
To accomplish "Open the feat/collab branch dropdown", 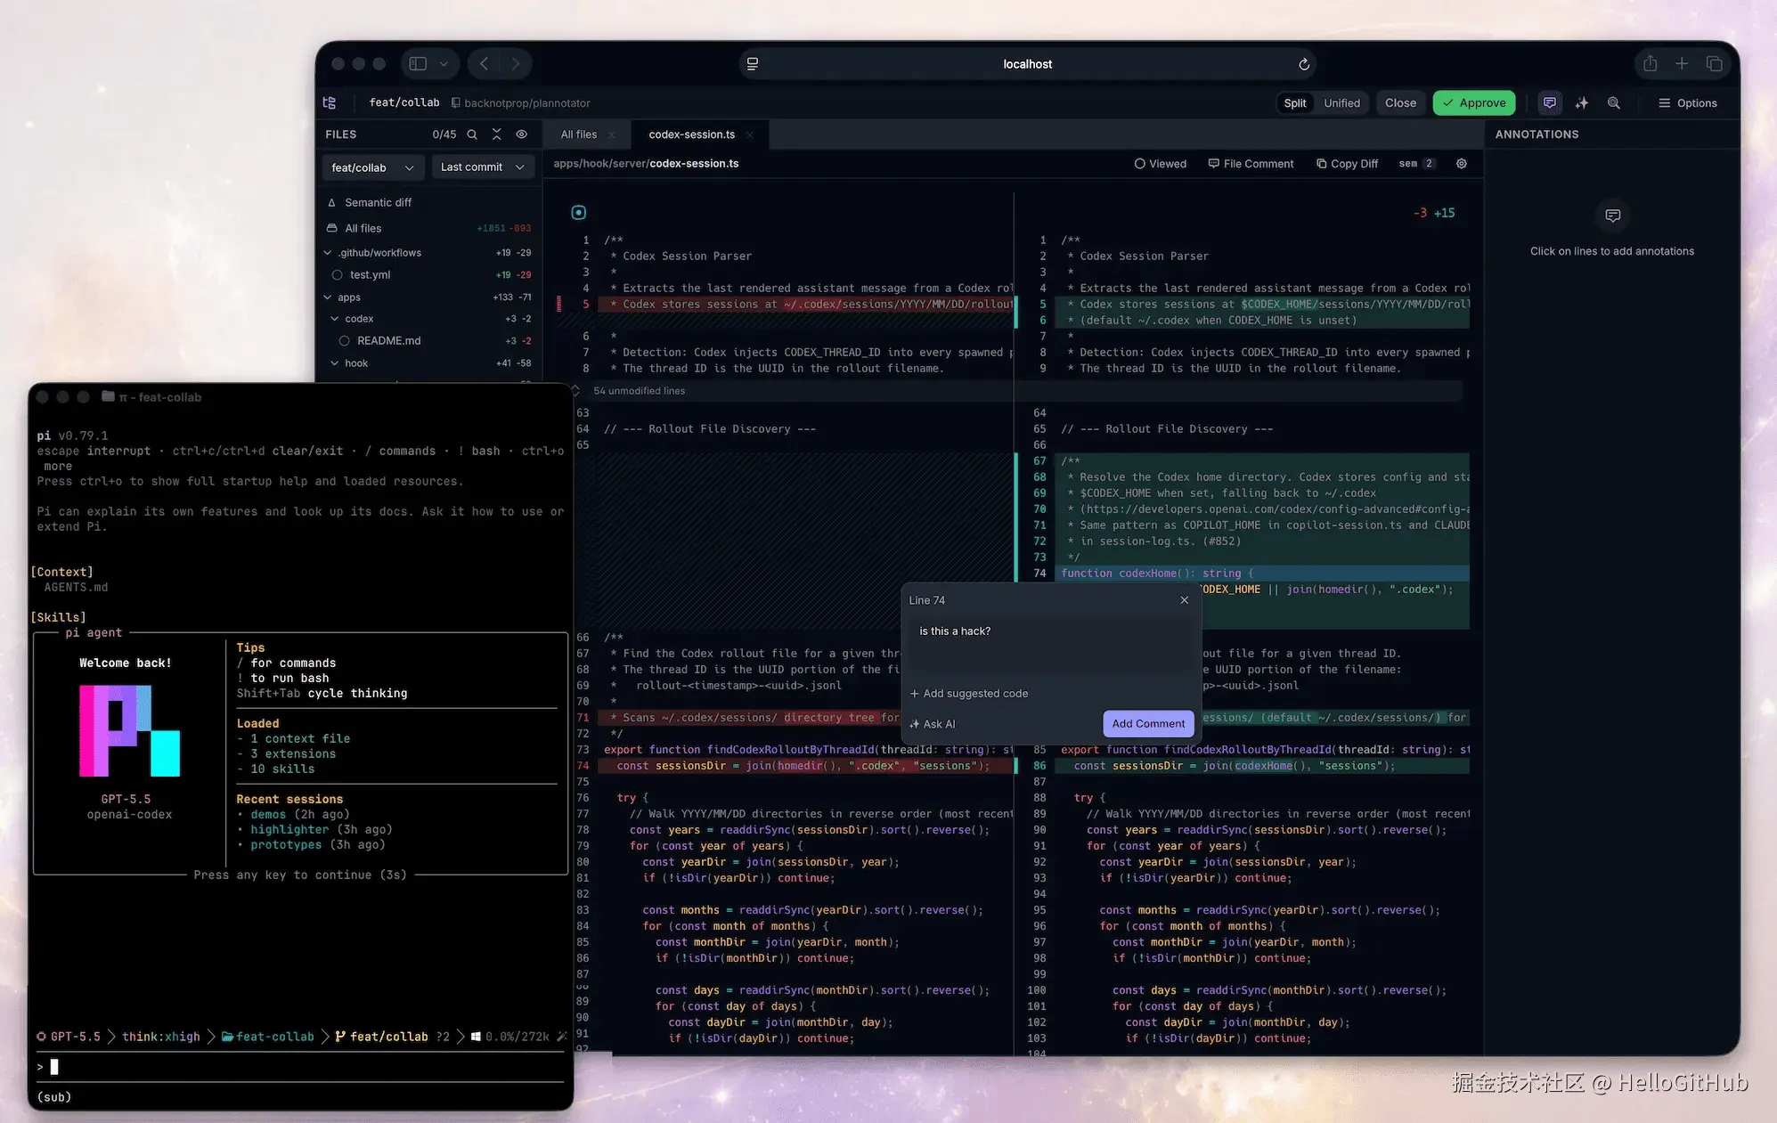I will point(372,167).
